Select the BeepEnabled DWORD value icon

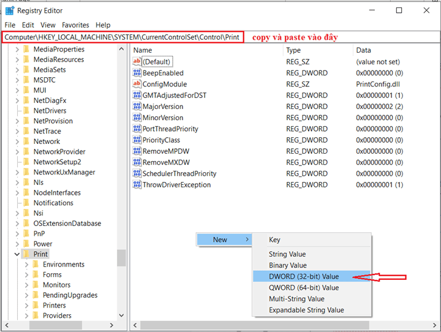[x=137, y=73]
